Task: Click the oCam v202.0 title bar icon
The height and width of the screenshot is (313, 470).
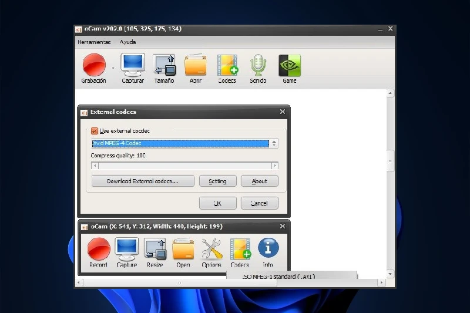Action: [79, 29]
